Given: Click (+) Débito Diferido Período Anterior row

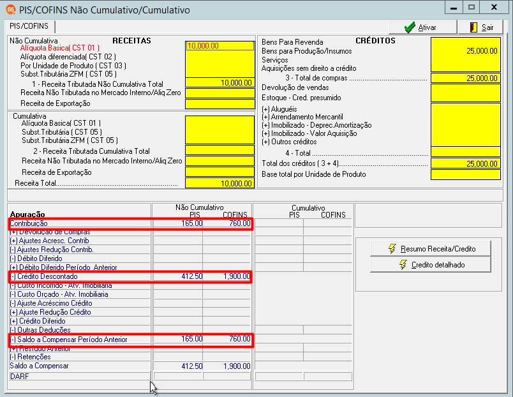Looking at the screenshot, I should [63, 267].
